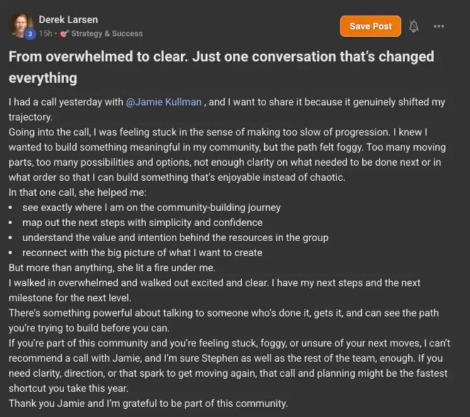Open the @Jamie Kullman mention link
The image size is (470, 417).
coord(165,102)
